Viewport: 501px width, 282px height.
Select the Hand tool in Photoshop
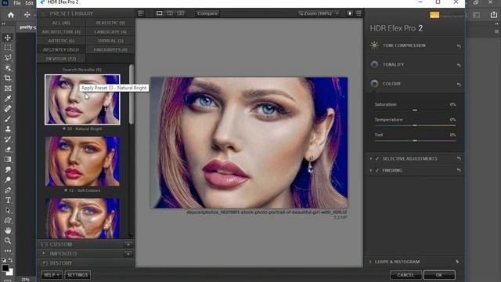[x=8, y=230]
